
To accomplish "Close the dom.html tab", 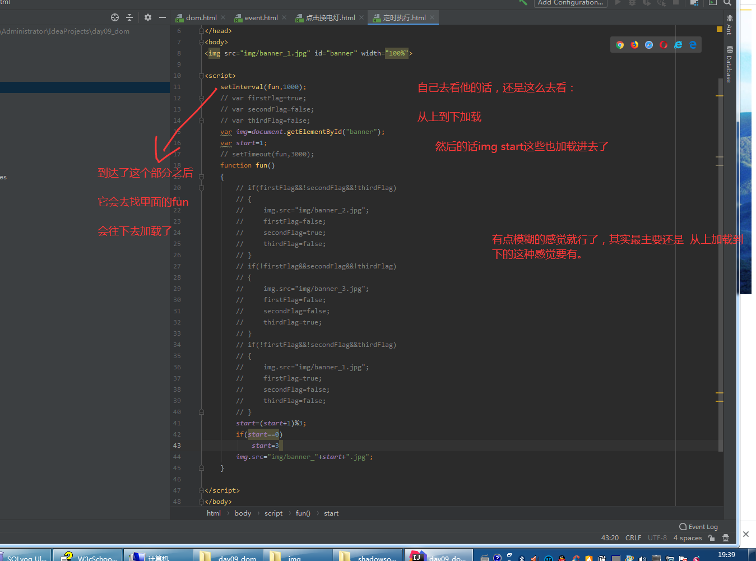I will (x=223, y=17).
